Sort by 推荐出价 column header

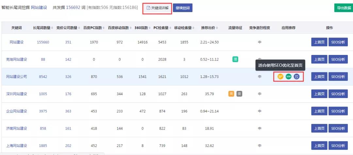coord(209,28)
